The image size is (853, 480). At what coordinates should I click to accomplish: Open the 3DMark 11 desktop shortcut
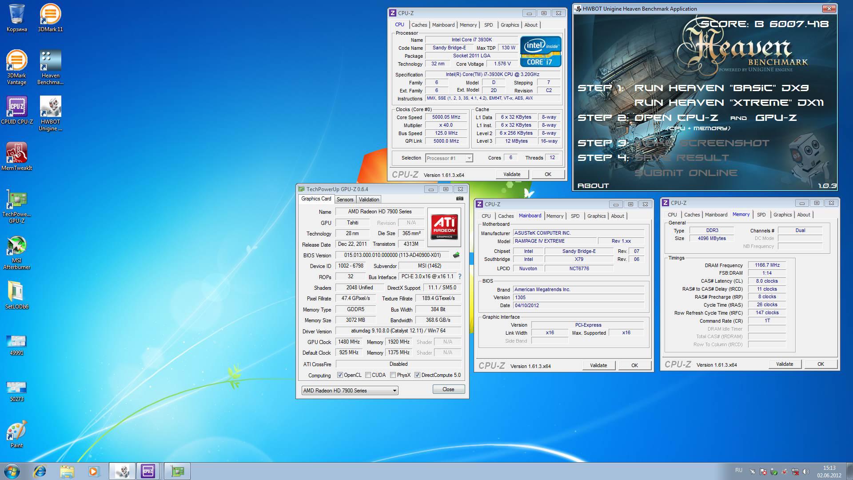click(50, 18)
